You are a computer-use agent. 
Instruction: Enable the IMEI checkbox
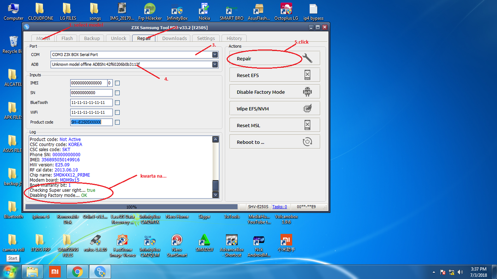coord(117,83)
